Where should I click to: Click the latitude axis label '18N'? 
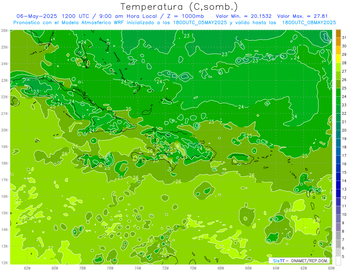4,163
